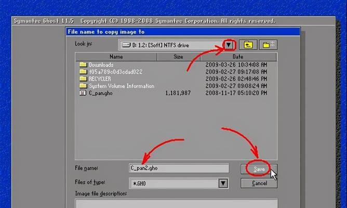Click the date 2008-11-17 05:10:20 PM
Screen dimensions: 347x208
coord(236,93)
